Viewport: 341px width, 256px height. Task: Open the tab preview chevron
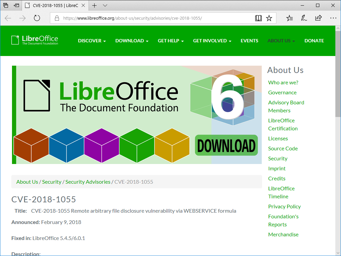(x=105, y=5)
